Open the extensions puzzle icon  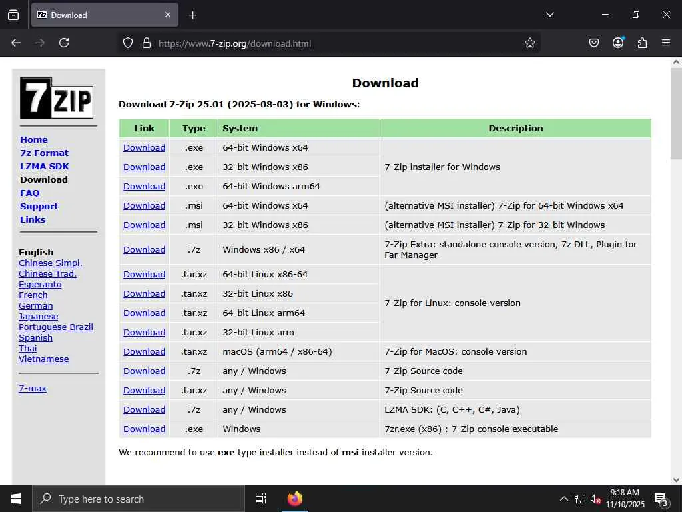click(642, 43)
